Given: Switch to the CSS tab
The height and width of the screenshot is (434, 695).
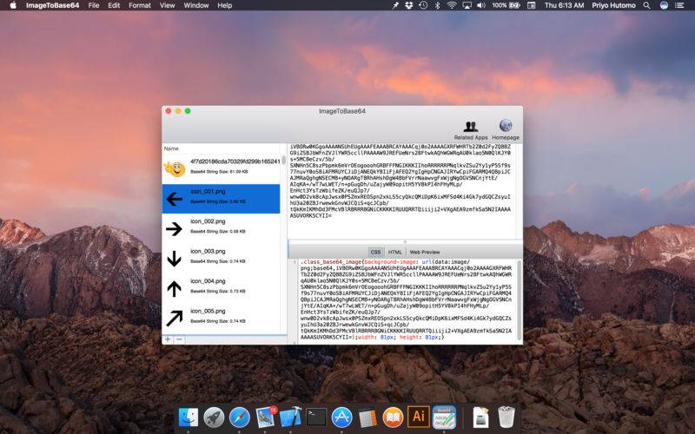Looking at the screenshot, I should point(375,252).
